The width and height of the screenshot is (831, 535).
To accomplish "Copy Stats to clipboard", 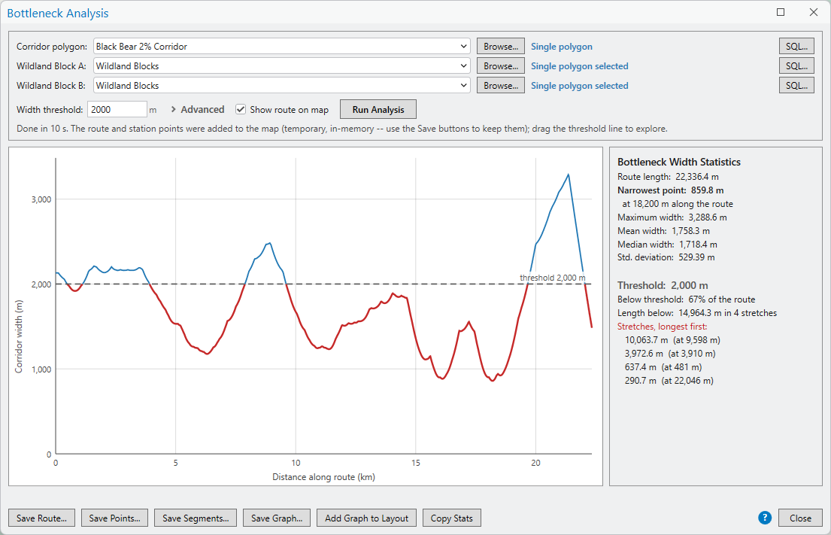I will 451,518.
